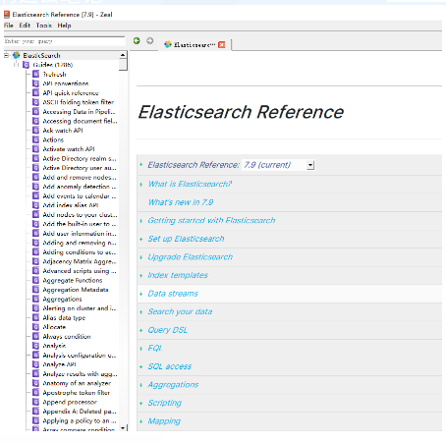The width and height of the screenshot is (446, 442).
Task: Click the Guides category icon
Action: (x=26, y=65)
